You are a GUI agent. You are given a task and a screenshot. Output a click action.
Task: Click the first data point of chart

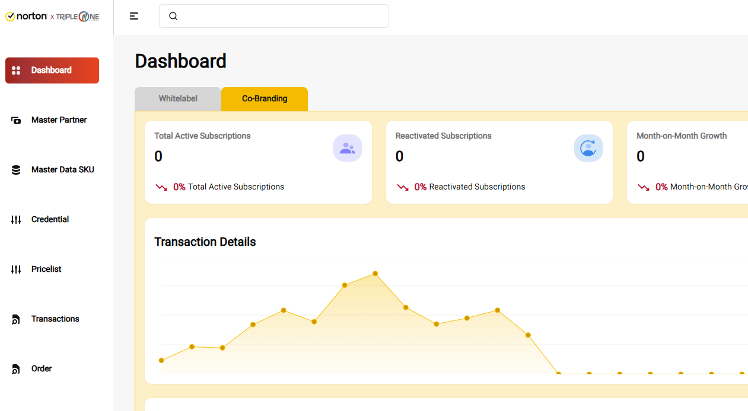click(161, 360)
